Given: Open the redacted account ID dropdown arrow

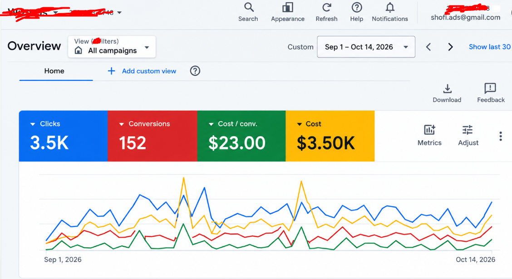Looking at the screenshot, I should click(119, 13).
